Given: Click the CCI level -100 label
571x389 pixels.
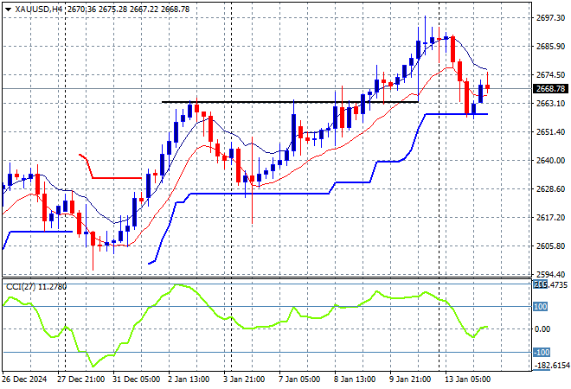Looking at the screenshot, I should pyautogui.click(x=542, y=352).
